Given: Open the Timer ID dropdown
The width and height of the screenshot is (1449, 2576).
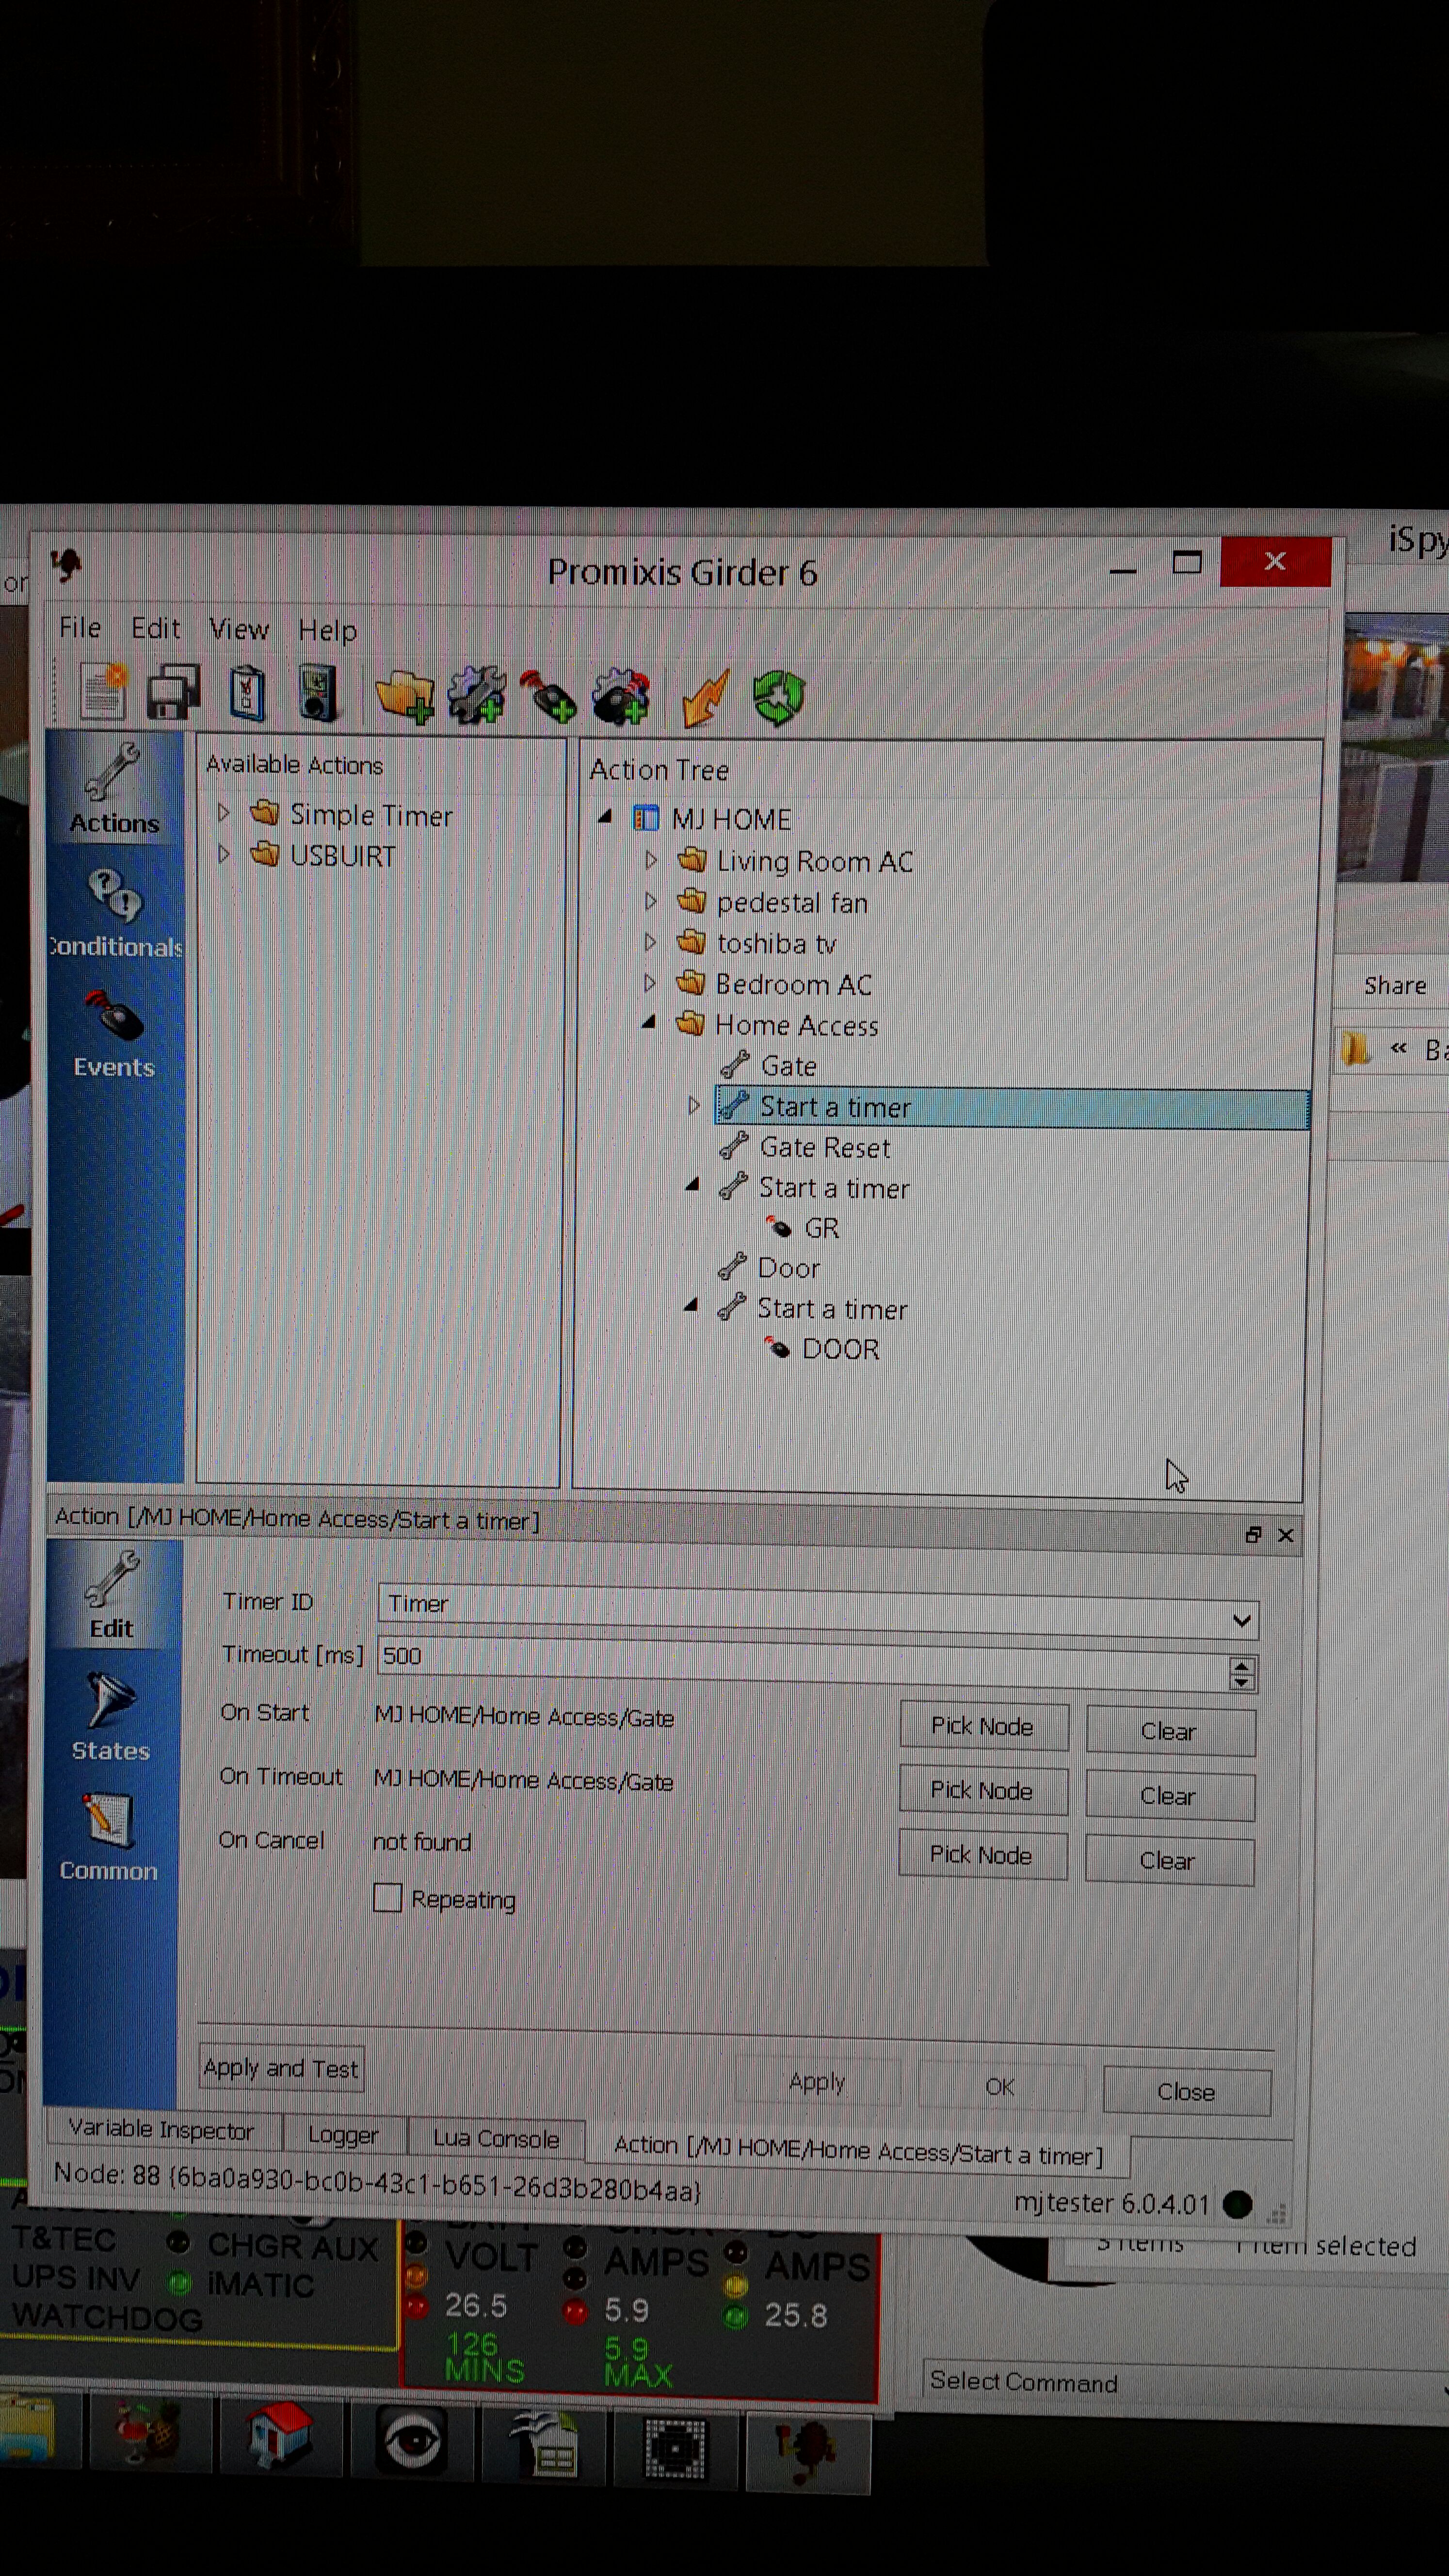Looking at the screenshot, I should [x=1241, y=1620].
